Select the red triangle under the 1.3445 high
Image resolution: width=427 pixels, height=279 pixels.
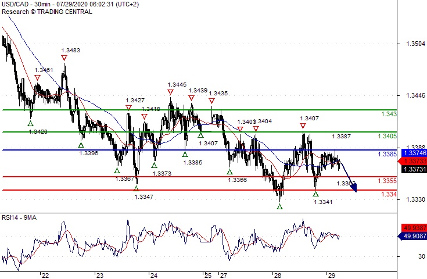pos(170,92)
